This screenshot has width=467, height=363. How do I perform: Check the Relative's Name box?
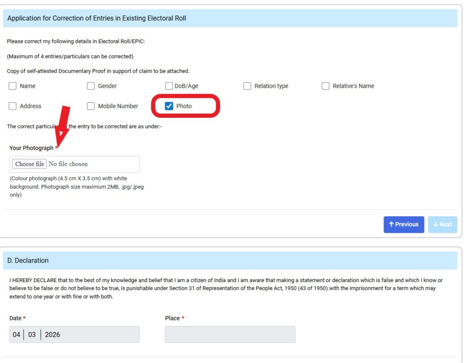(326, 86)
